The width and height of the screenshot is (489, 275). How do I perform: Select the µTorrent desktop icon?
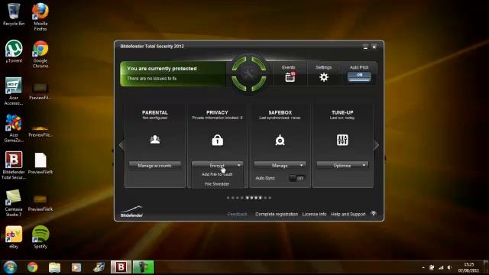(14, 51)
